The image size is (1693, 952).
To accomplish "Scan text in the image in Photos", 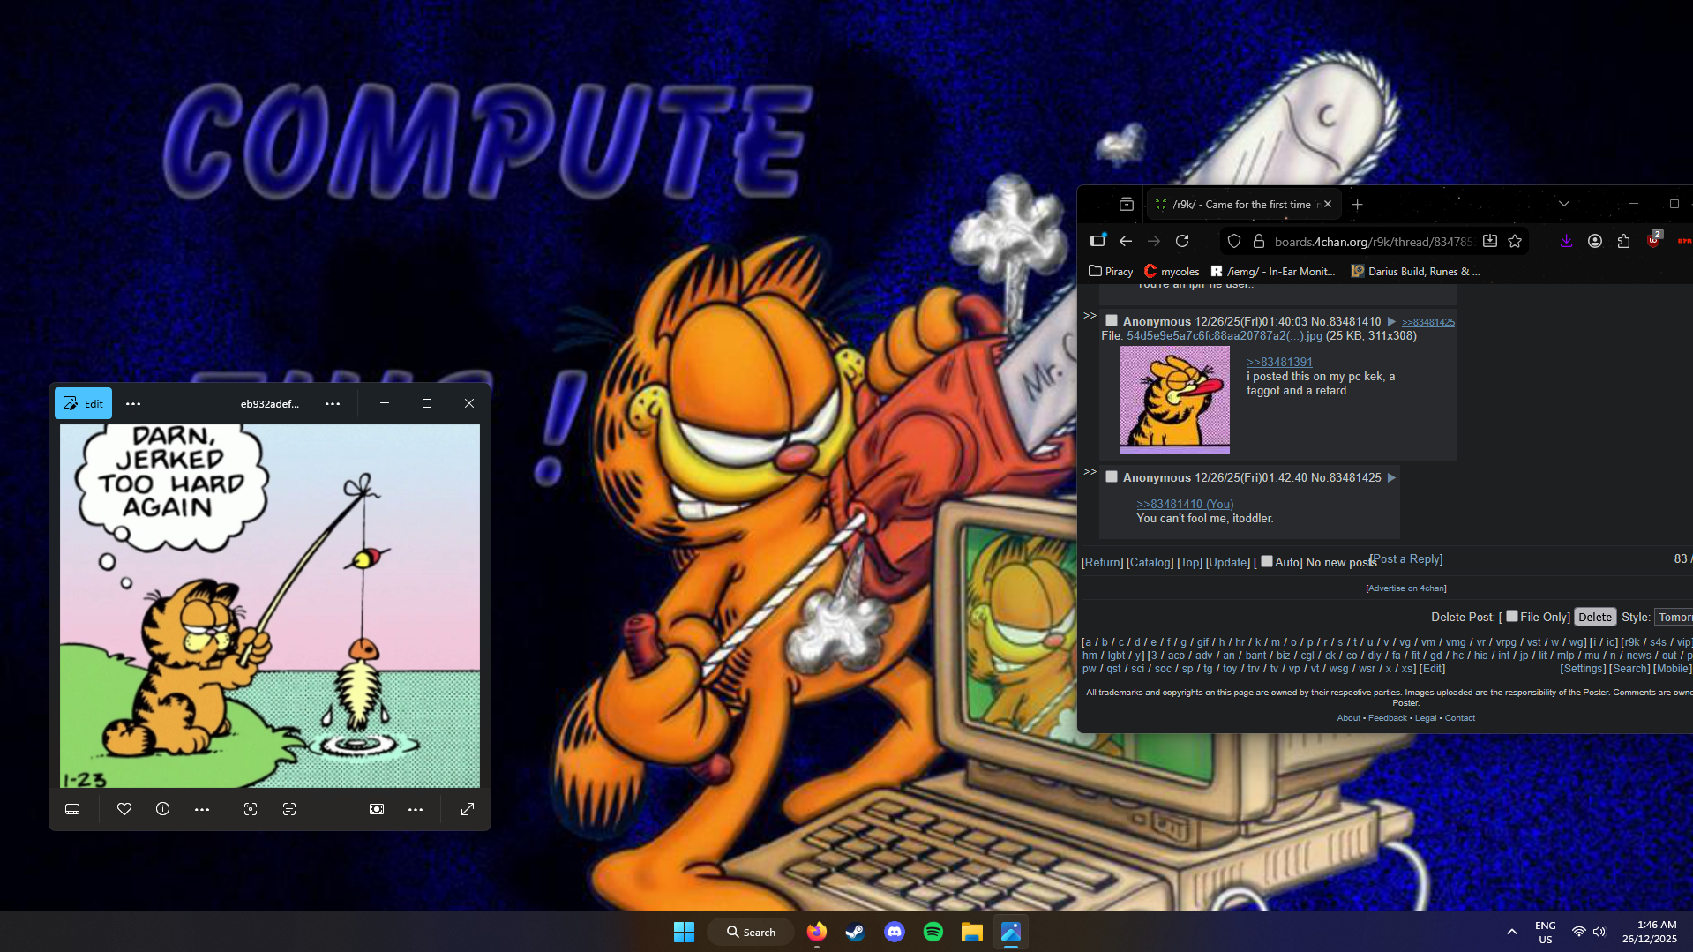I will coord(289,809).
